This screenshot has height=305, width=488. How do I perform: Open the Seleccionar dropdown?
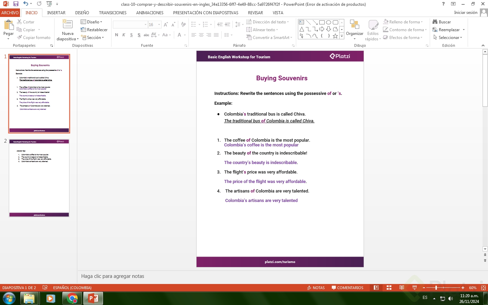[448, 38]
